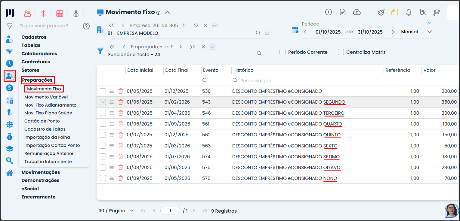Open the cloud upload icon

[357, 12]
